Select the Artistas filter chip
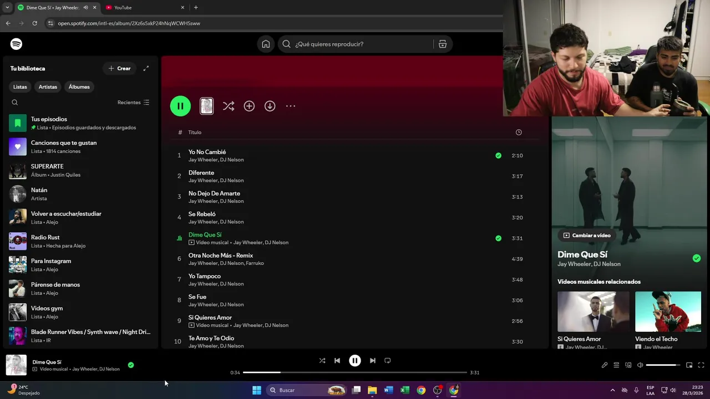 click(x=48, y=87)
